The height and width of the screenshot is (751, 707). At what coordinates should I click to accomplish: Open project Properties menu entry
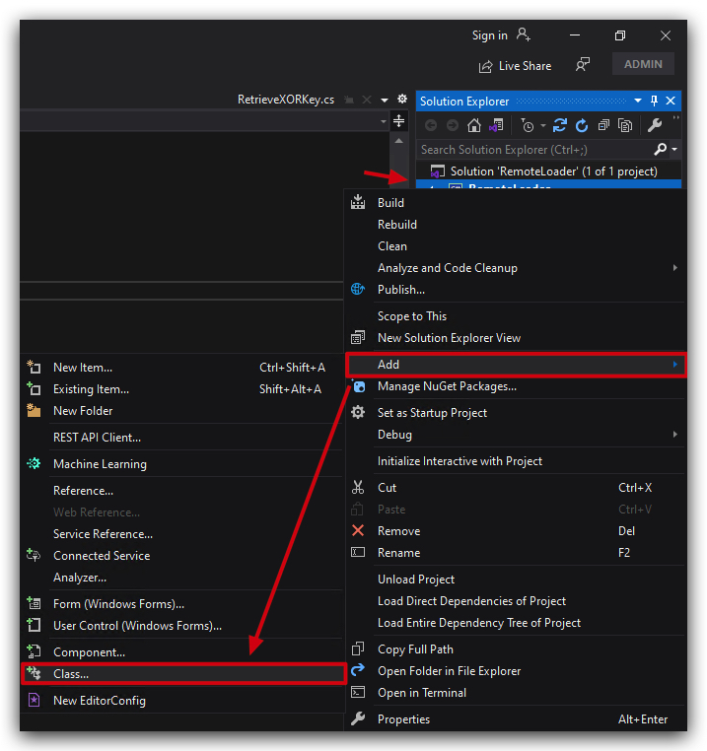point(516,719)
